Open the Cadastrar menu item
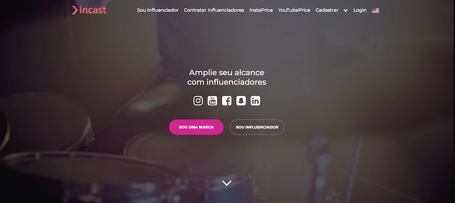 tap(327, 10)
